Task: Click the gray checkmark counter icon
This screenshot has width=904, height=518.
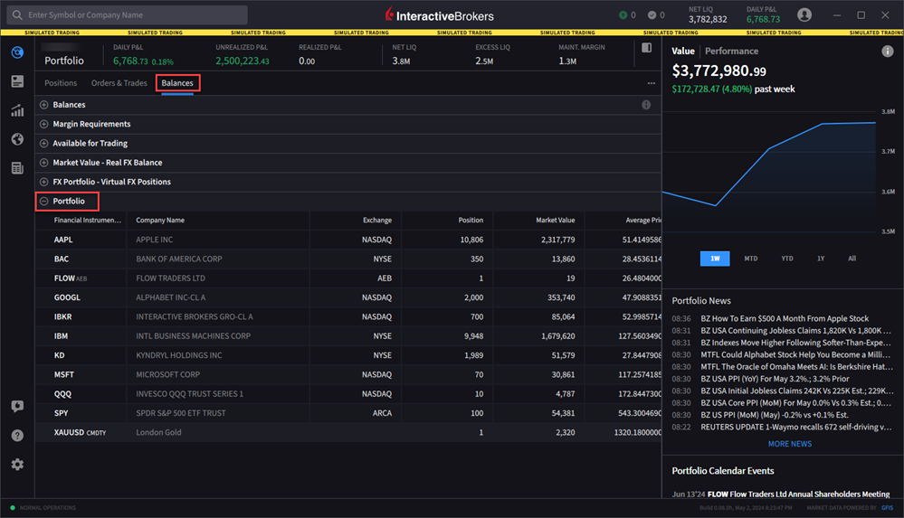Action: click(x=652, y=15)
